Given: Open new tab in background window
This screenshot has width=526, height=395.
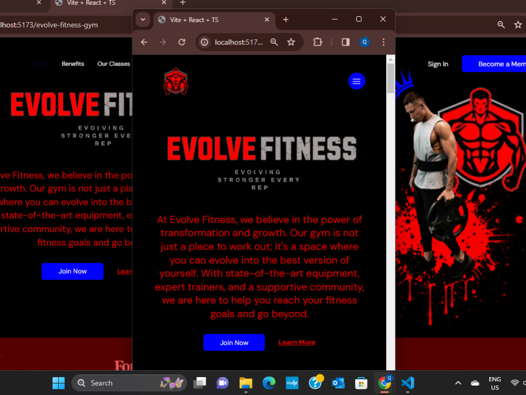Looking at the screenshot, I should (x=183, y=3).
